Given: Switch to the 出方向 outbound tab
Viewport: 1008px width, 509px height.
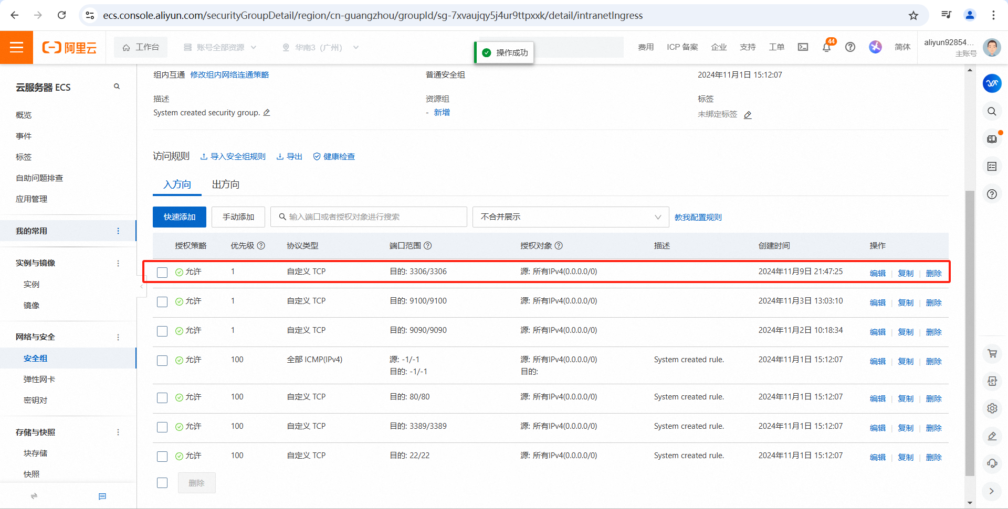Looking at the screenshot, I should tap(226, 185).
